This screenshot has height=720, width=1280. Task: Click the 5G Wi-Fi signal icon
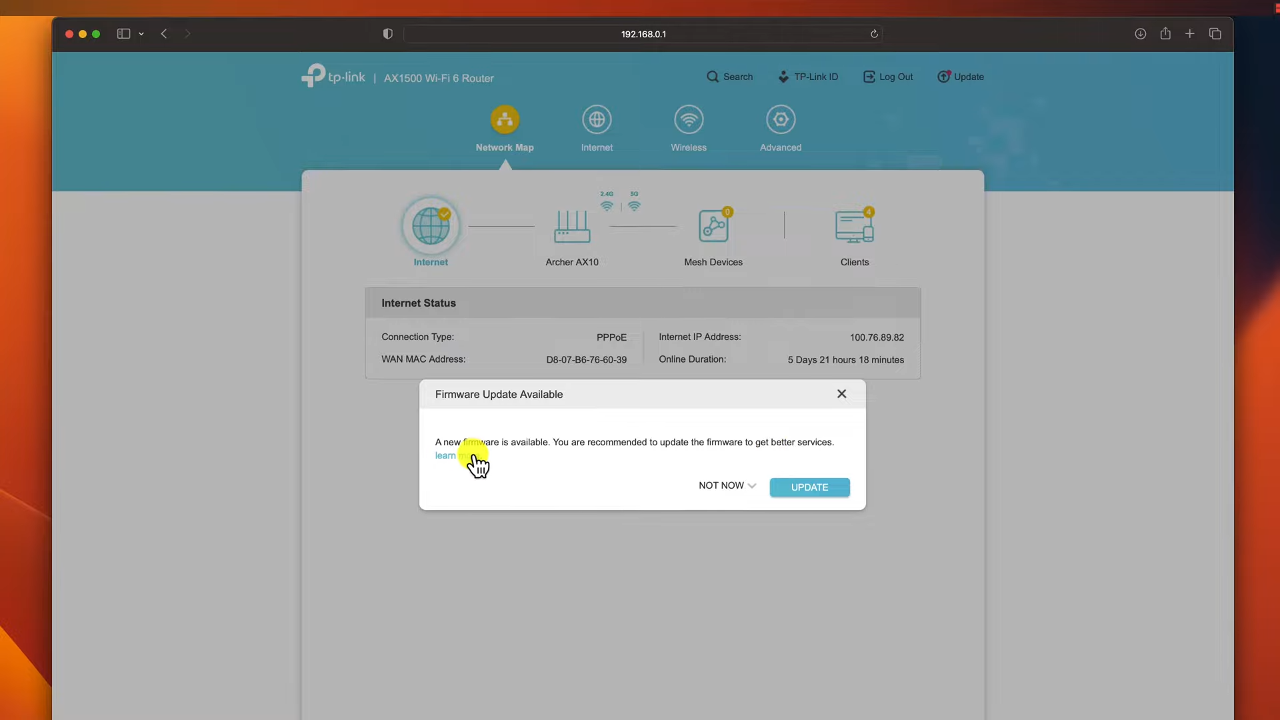coord(634,205)
